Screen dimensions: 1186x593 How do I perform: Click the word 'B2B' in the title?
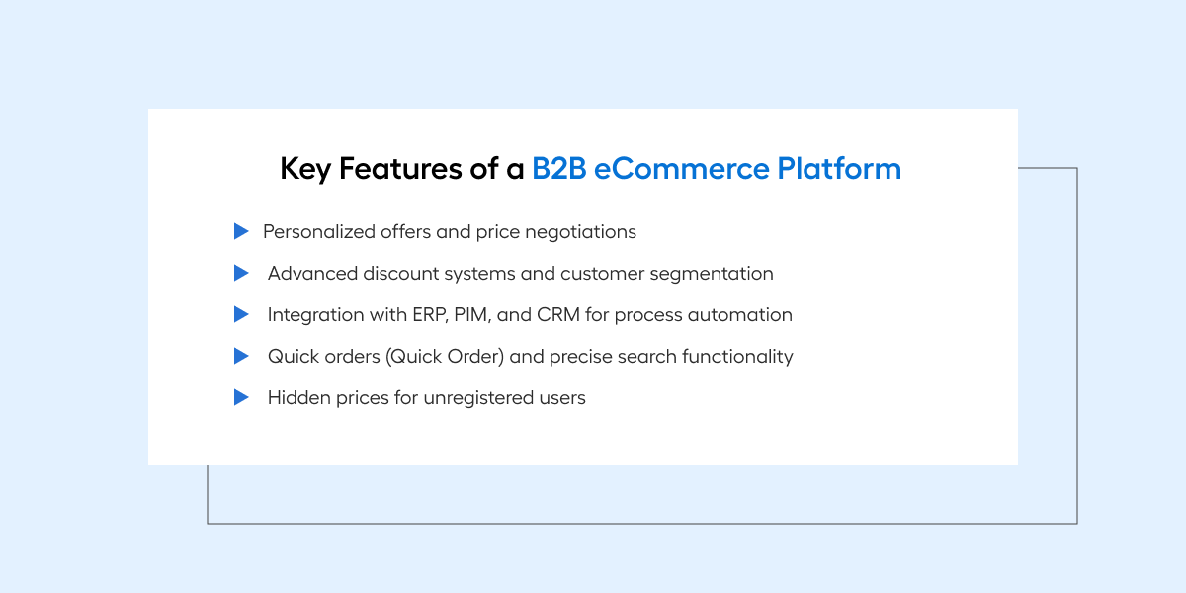pos(559,168)
